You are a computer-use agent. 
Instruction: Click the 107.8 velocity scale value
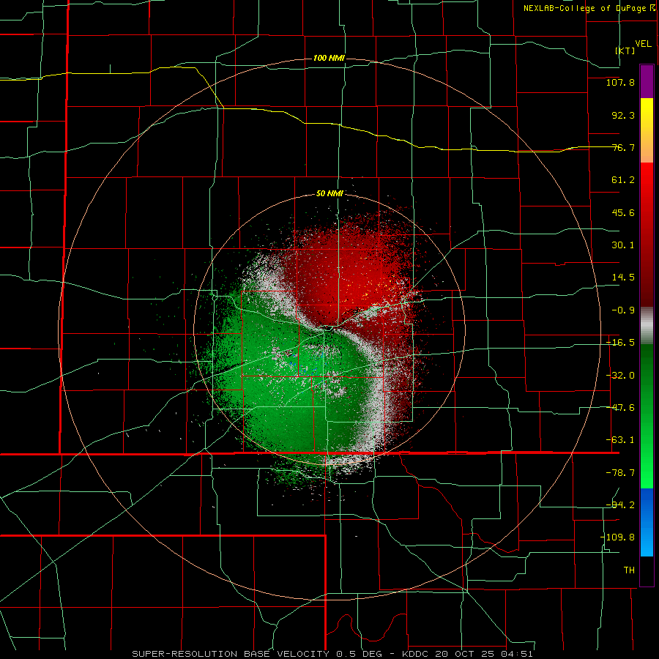tap(620, 82)
